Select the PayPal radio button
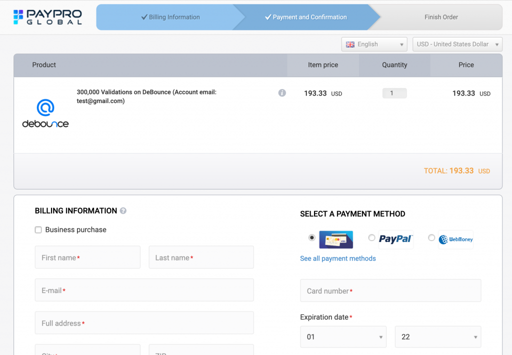512x355 pixels. click(x=371, y=238)
